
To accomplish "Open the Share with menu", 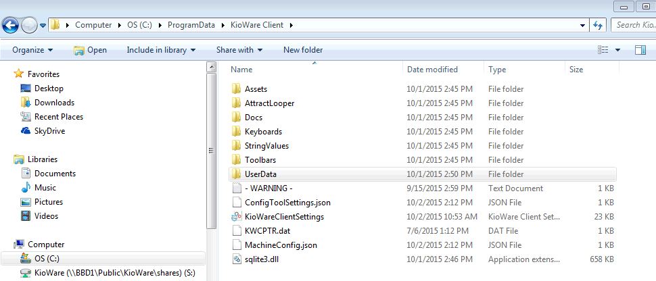I will click(239, 50).
